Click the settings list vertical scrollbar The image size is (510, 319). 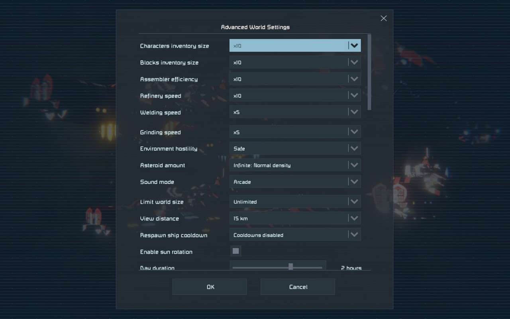tap(369, 72)
